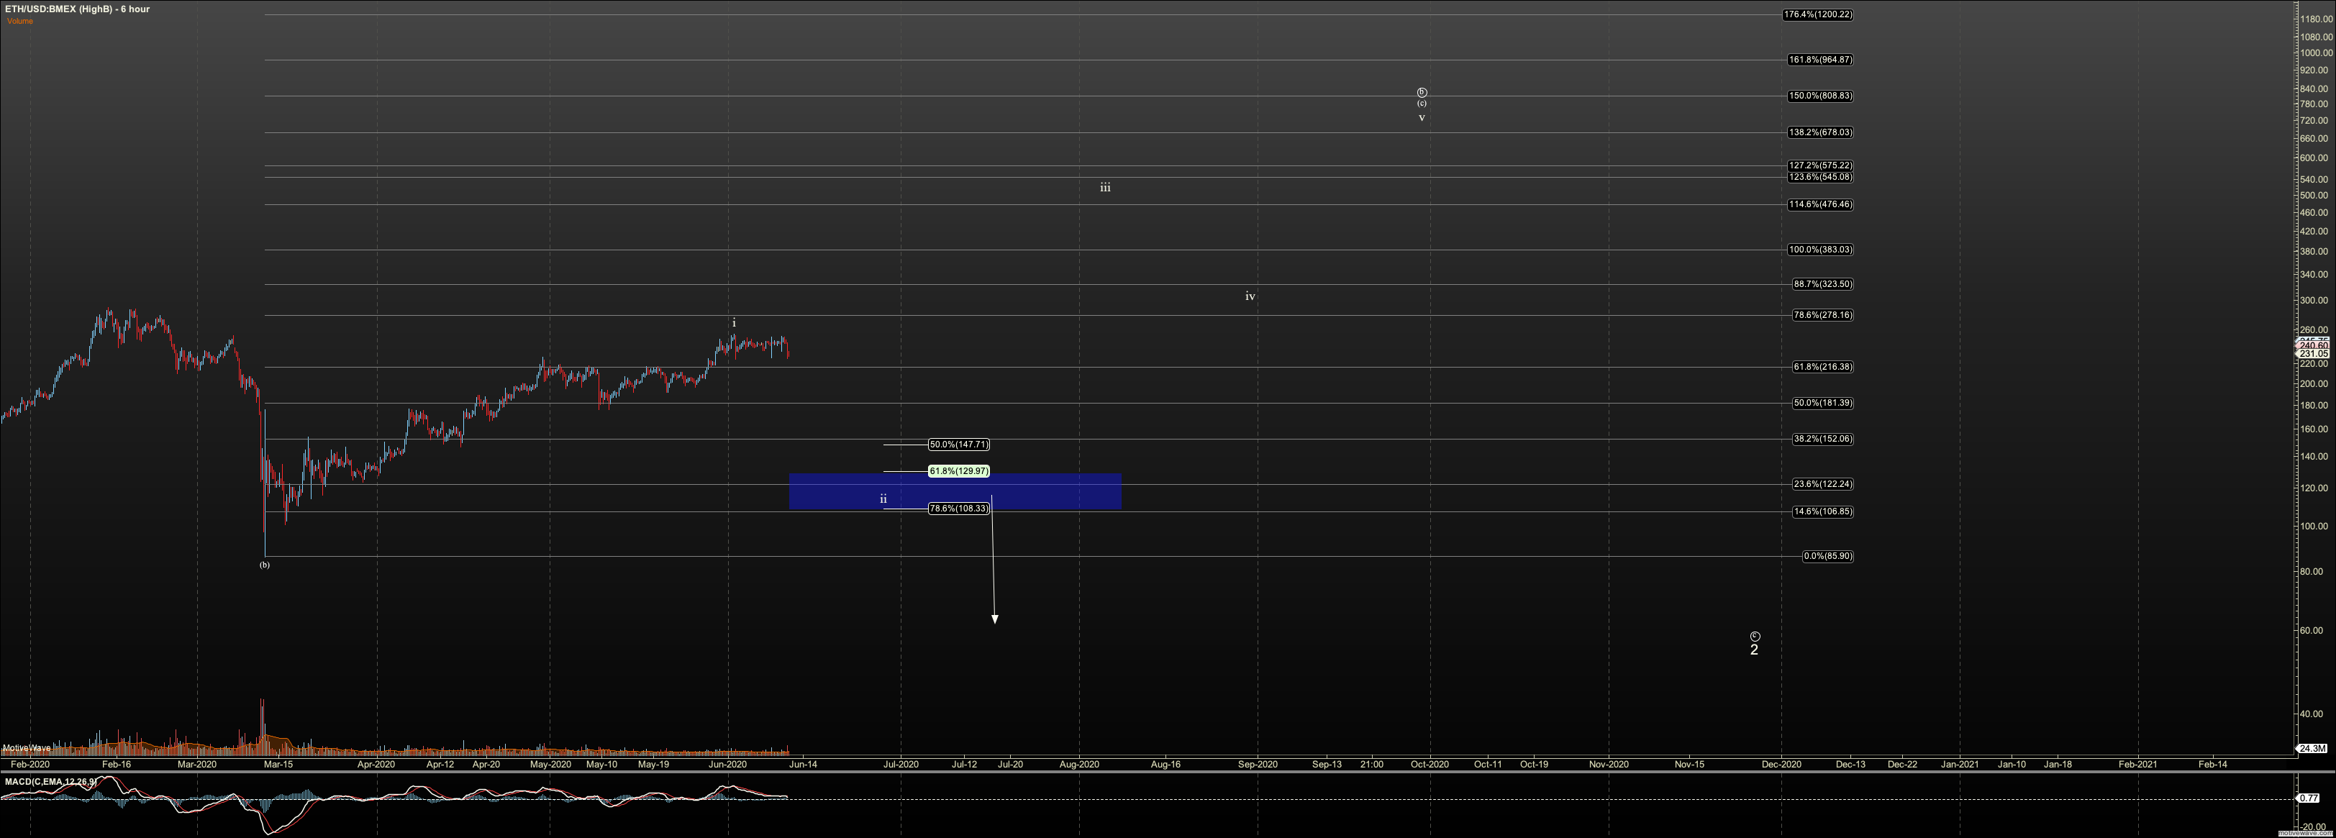The image size is (2336, 838).
Task: Select the 50.0%(147.71) retracement label
Action: click(958, 445)
